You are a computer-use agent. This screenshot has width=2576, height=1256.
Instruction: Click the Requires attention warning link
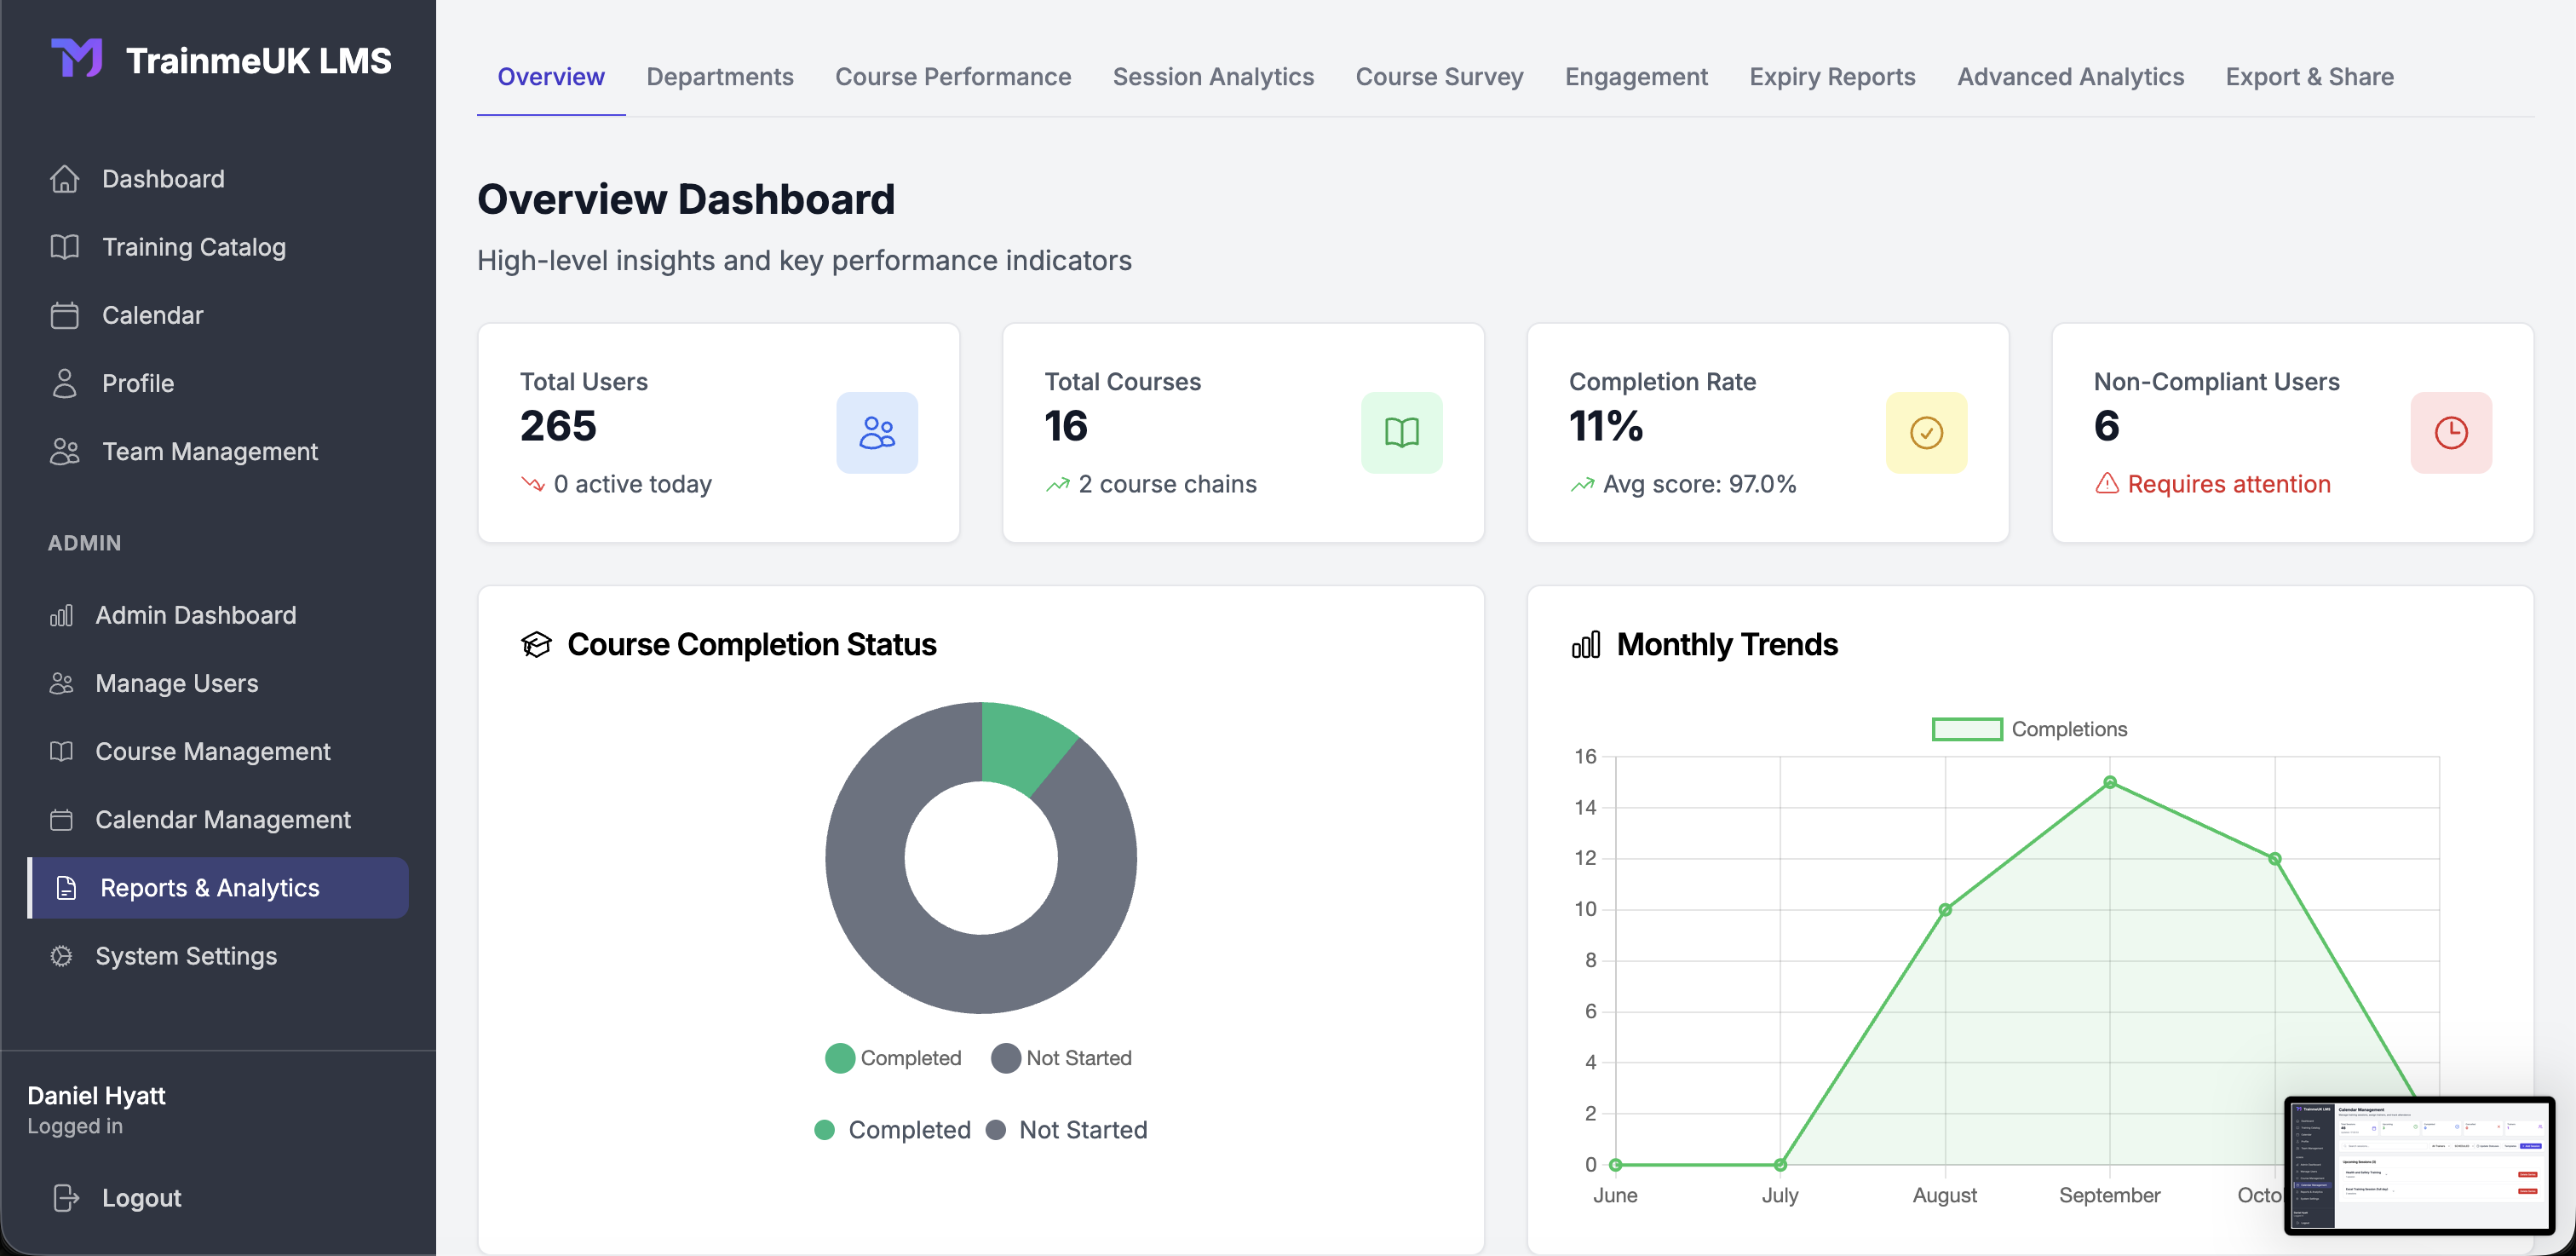pyautogui.click(x=2228, y=484)
